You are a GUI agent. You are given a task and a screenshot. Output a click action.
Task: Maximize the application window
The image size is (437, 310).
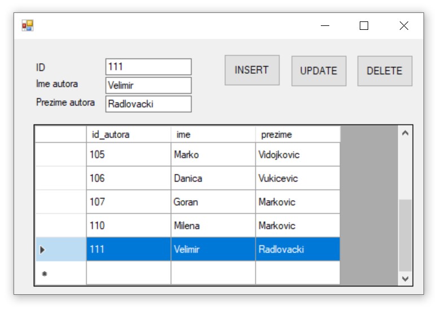(364, 26)
